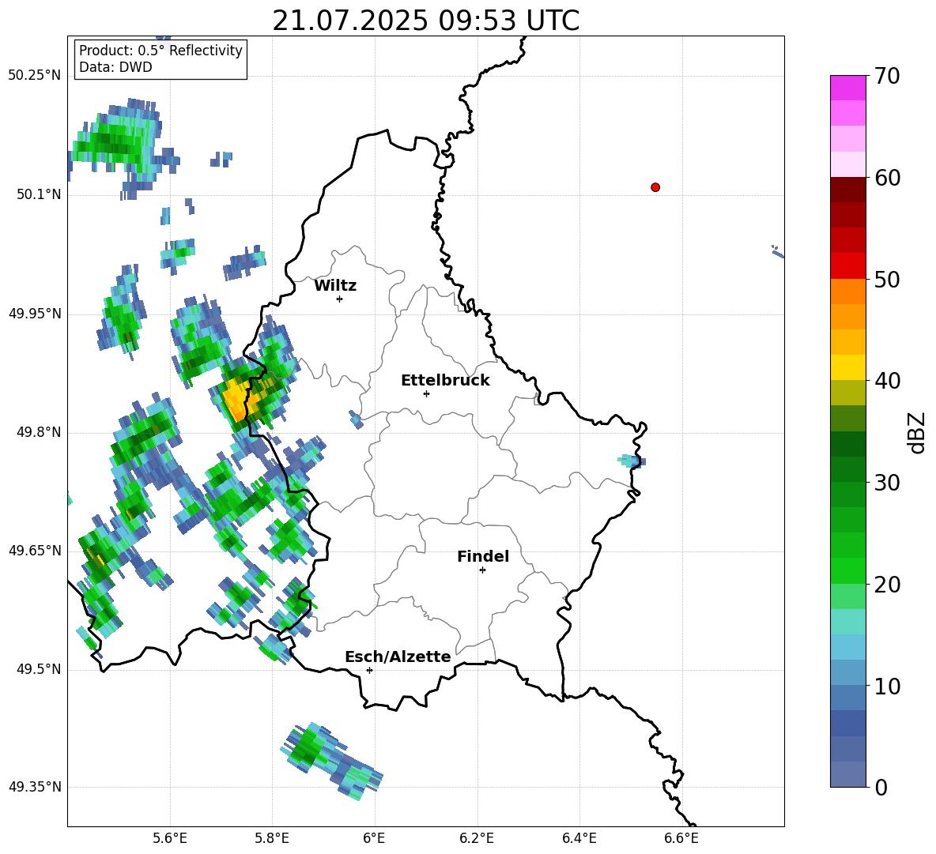Pick the yellow colorbar segment at 40
Image resolution: width=936 pixels, height=854 pixels.
[847, 367]
